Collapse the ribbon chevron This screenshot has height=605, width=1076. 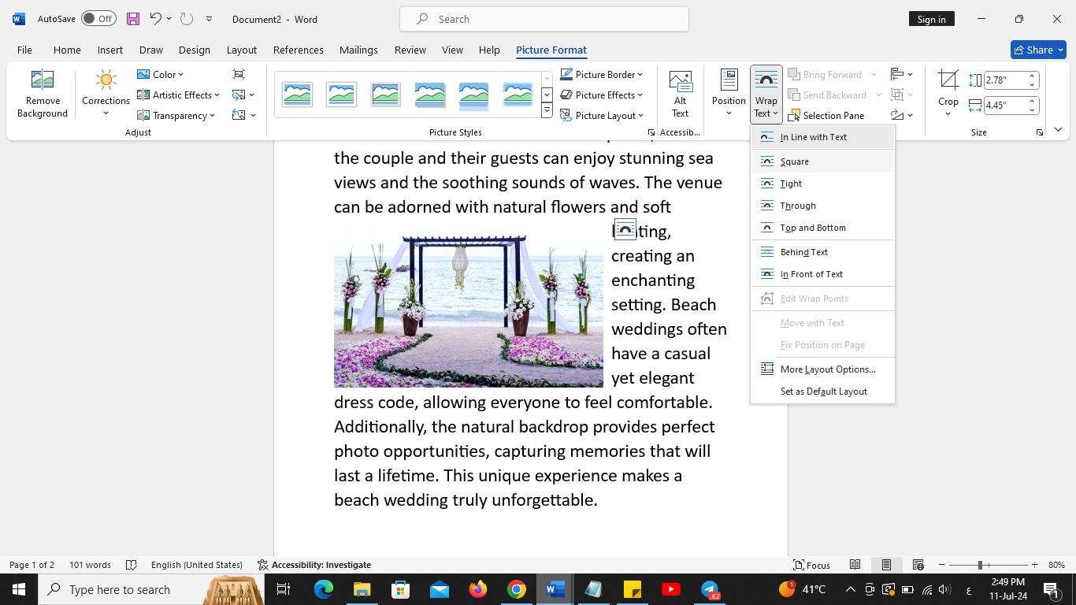tap(1058, 130)
